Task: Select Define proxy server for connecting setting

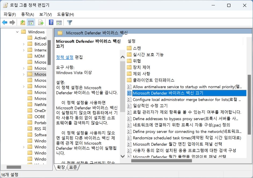Action: click(187, 131)
